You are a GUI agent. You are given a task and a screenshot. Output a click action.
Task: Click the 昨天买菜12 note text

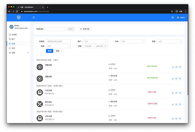pos(49,105)
